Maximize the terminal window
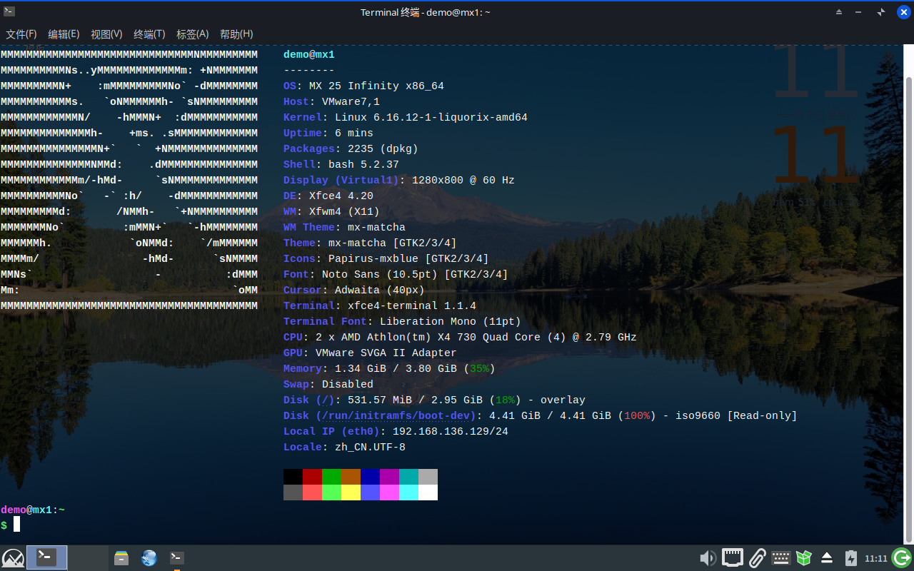Screen dimensions: 914x571 (881, 12)
